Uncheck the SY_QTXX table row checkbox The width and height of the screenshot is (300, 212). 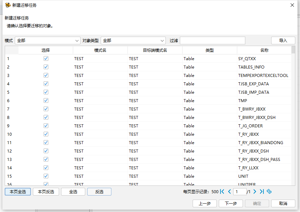point(46,58)
